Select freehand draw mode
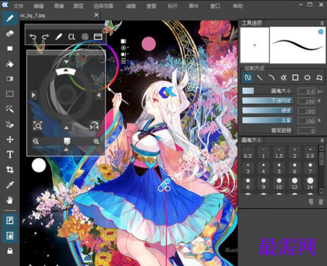Viewport: 327px width, 266px height. (x=248, y=78)
